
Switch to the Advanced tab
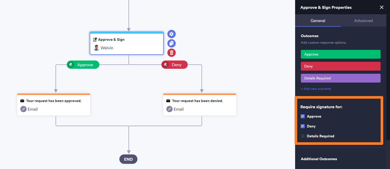(363, 21)
